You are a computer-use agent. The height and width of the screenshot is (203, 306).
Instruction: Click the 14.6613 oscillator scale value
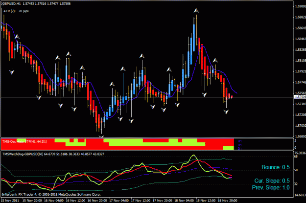[x=300, y=195]
